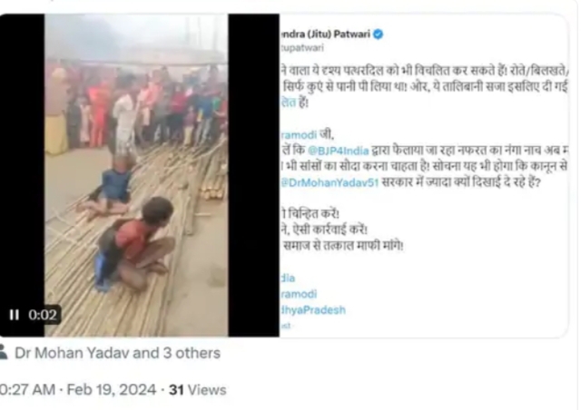Click the blue verified badge beside Patwari

click(x=378, y=34)
